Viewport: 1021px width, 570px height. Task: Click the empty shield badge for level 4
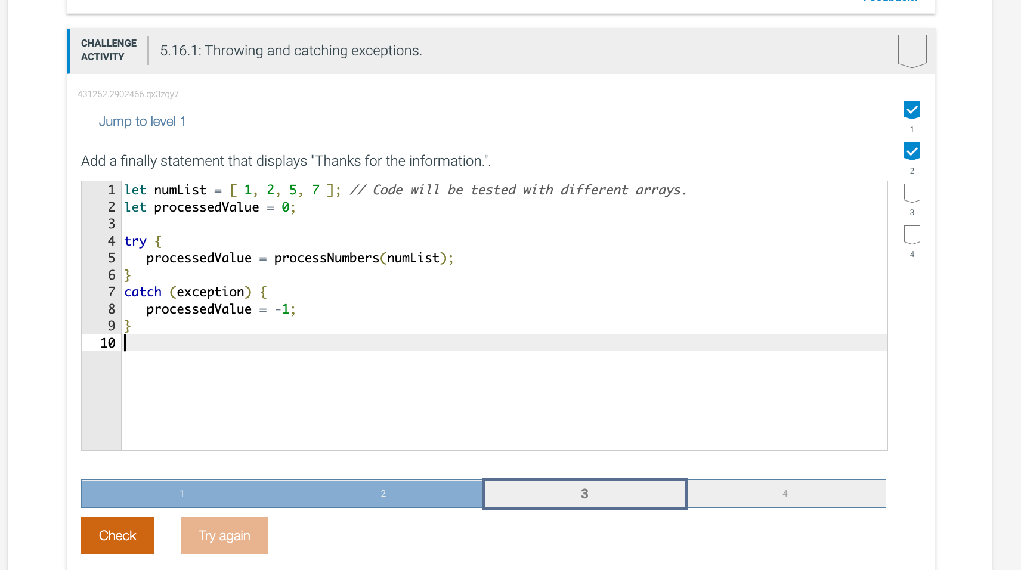click(912, 235)
